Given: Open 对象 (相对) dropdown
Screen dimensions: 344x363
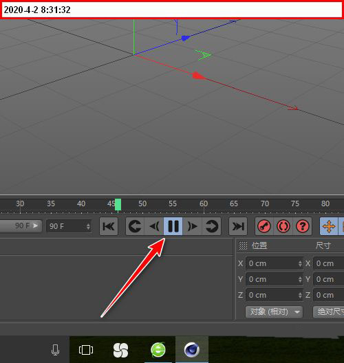Looking at the screenshot, I should (x=274, y=312).
